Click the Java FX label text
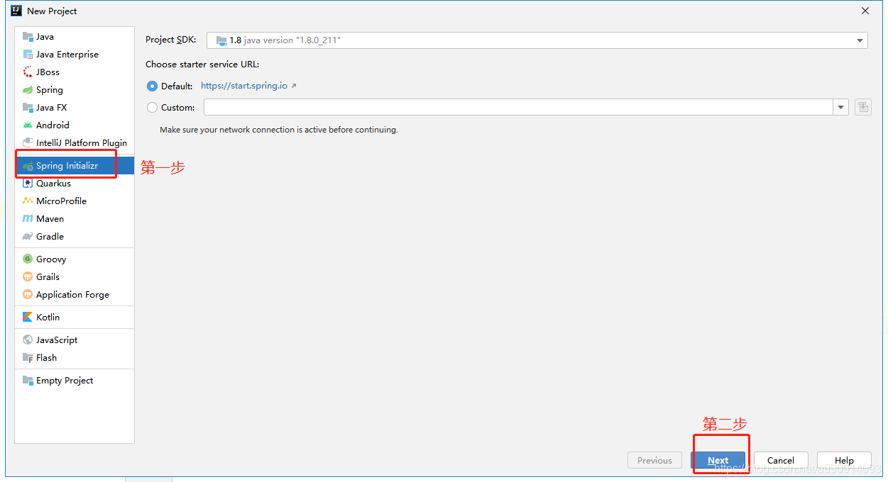This screenshot has height=482, width=888. point(52,108)
